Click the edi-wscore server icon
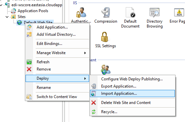The width and height of the screenshot is (185, 122). click(7, 5)
